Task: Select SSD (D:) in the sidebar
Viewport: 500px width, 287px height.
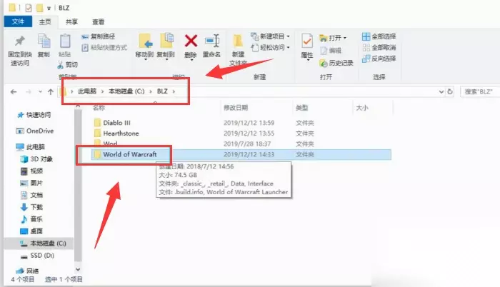Action: click(x=42, y=256)
